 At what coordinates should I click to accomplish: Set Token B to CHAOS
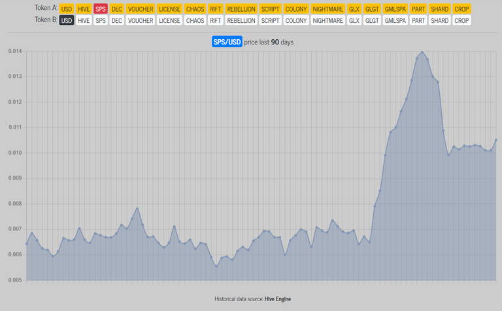pyautogui.click(x=195, y=20)
